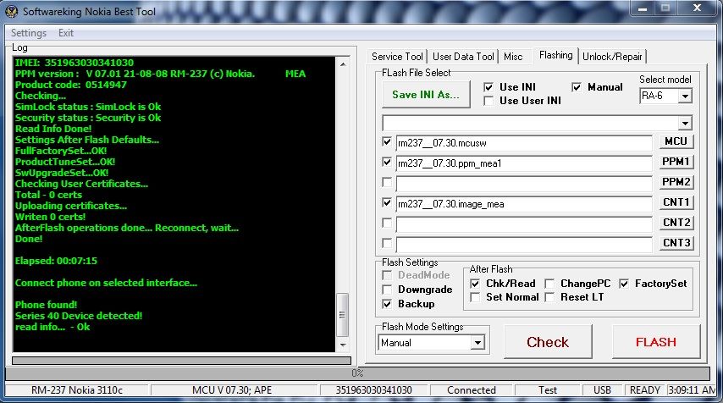
Task: Click the CNT3 browse button
Action: 676,243
